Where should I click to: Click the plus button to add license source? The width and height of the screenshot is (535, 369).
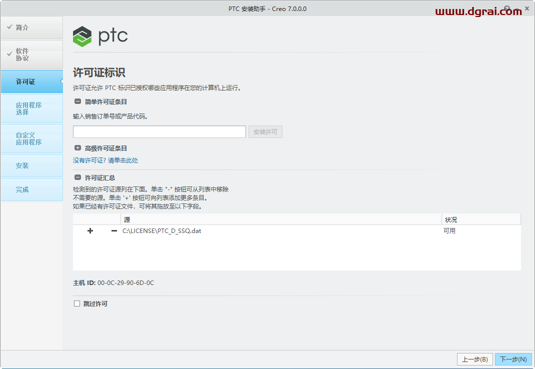pos(90,231)
